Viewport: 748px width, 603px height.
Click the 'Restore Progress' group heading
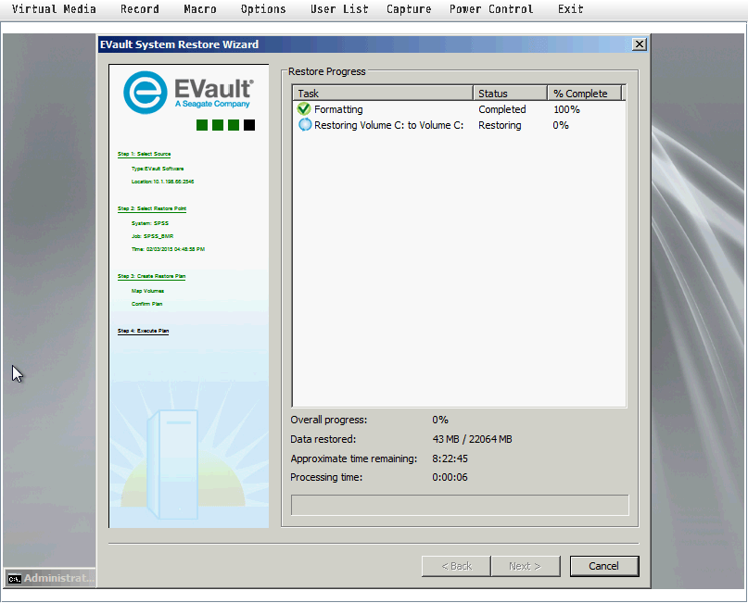click(327, 71)
